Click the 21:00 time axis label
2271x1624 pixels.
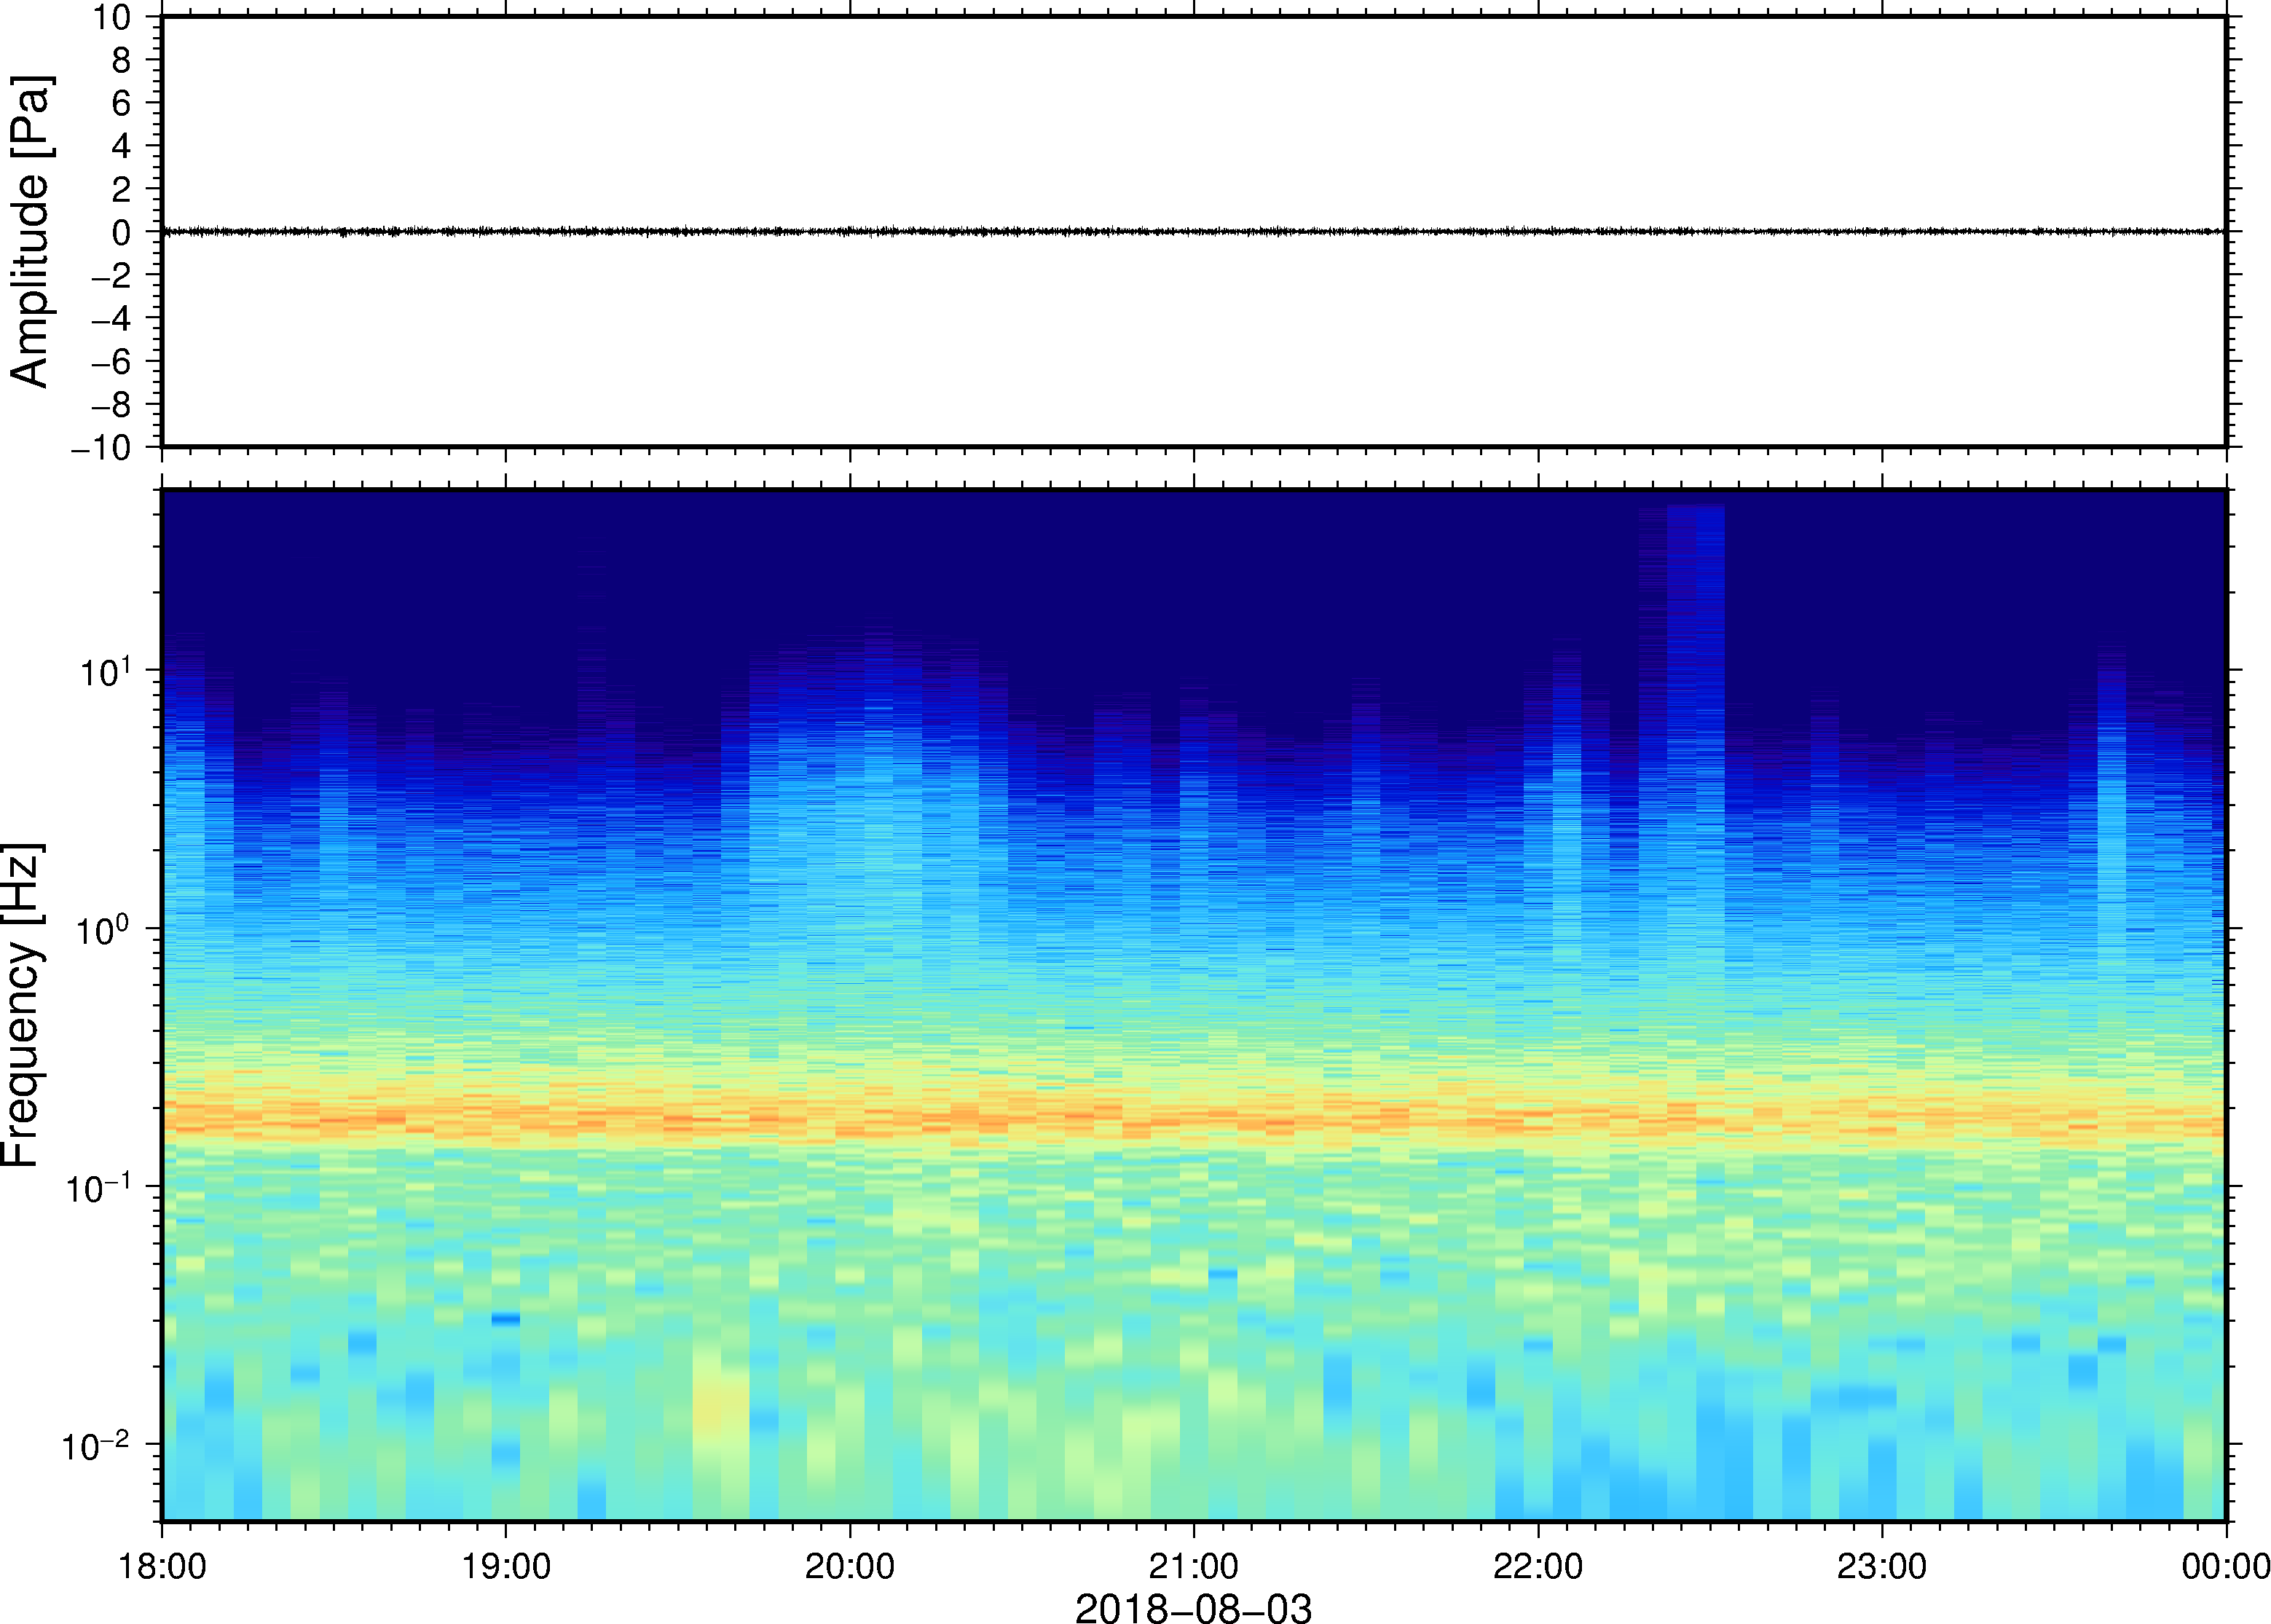(x=1194, y=1566)
